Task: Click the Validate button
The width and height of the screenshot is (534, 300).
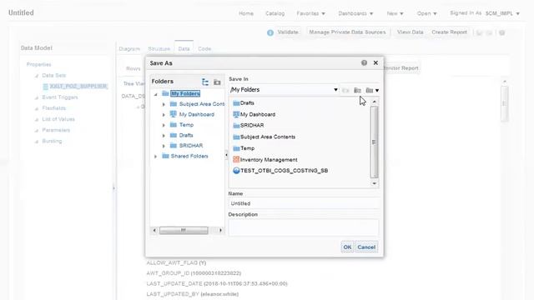Action: 288,32
